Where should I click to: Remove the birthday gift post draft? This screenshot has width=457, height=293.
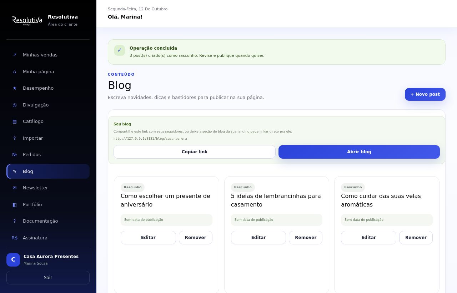(196, 238)
